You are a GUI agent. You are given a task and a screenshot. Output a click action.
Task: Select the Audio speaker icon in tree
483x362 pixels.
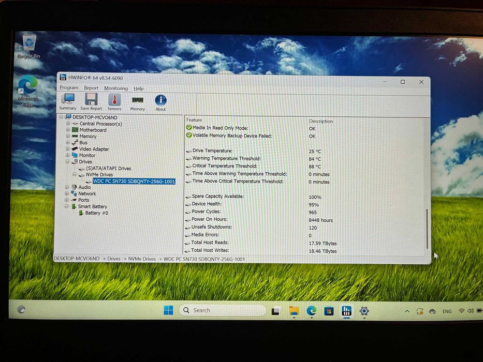[74, 187]
